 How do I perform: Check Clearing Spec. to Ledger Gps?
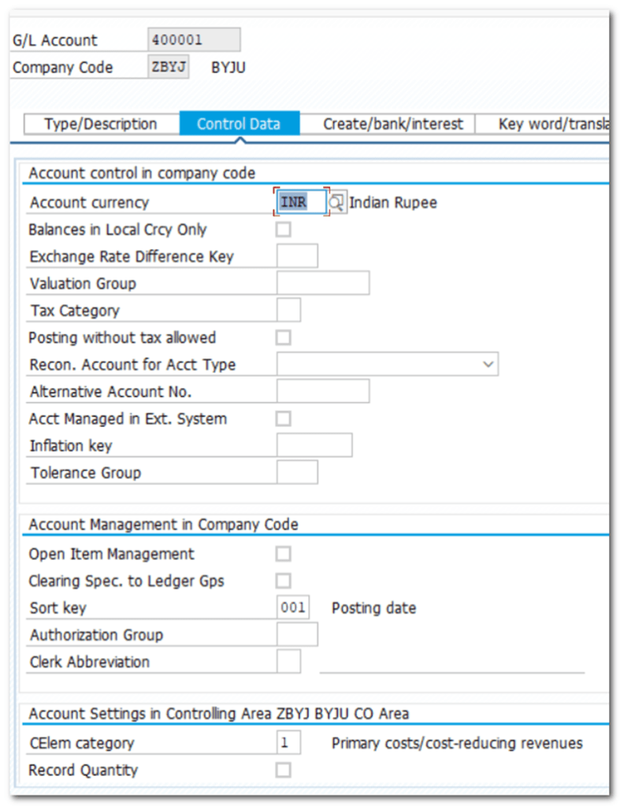283,581
